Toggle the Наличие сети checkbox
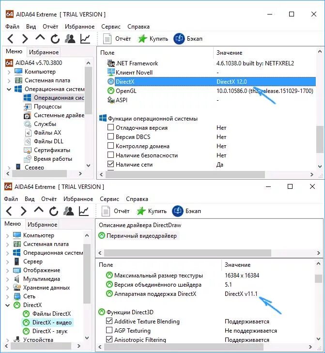Screen dimensions: 325x353 point(110,164)
